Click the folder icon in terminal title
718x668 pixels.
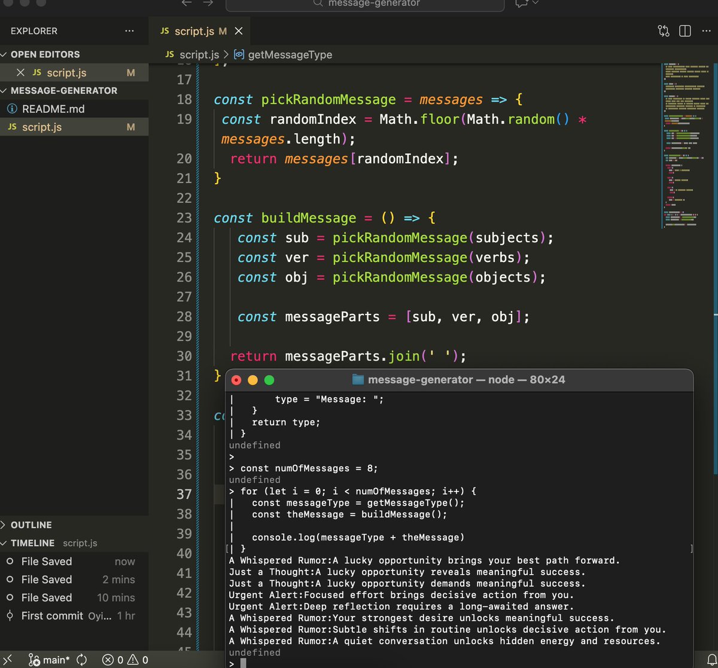(358, 380)
